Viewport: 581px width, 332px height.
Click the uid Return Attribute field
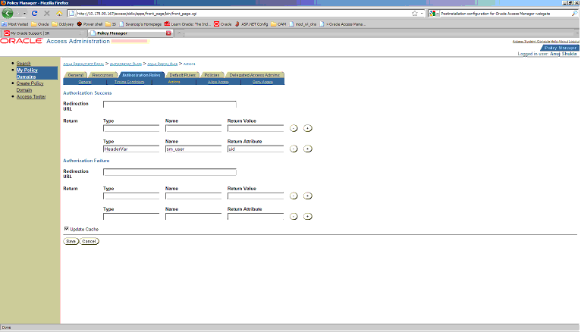[x=256, y=149]
